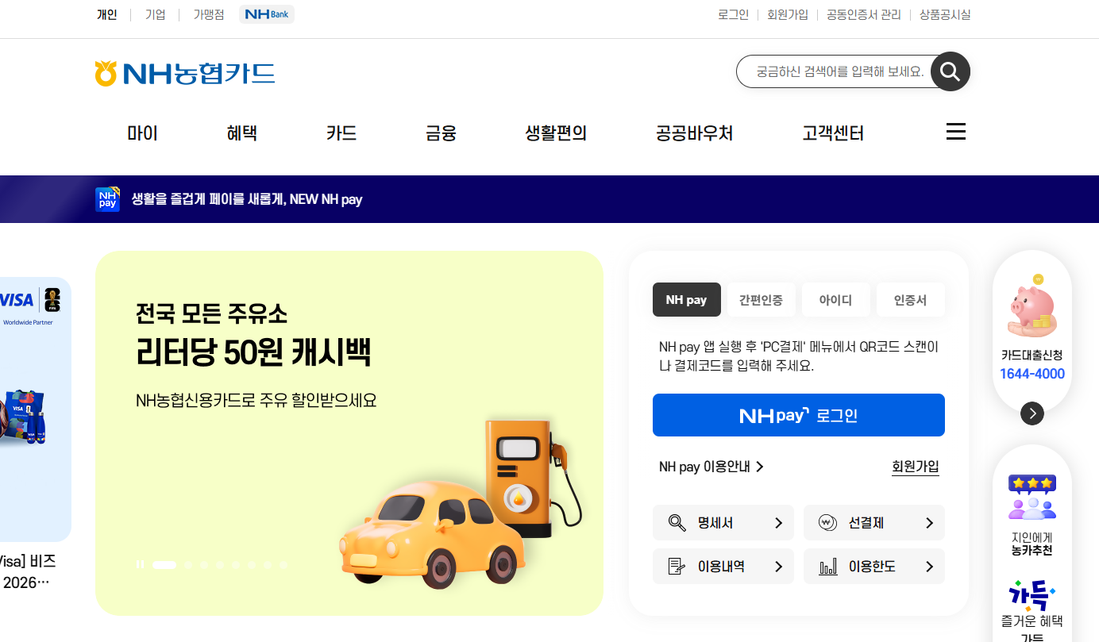Open 상품공시실 link
1099x642 pixels.
pos(945,14)
